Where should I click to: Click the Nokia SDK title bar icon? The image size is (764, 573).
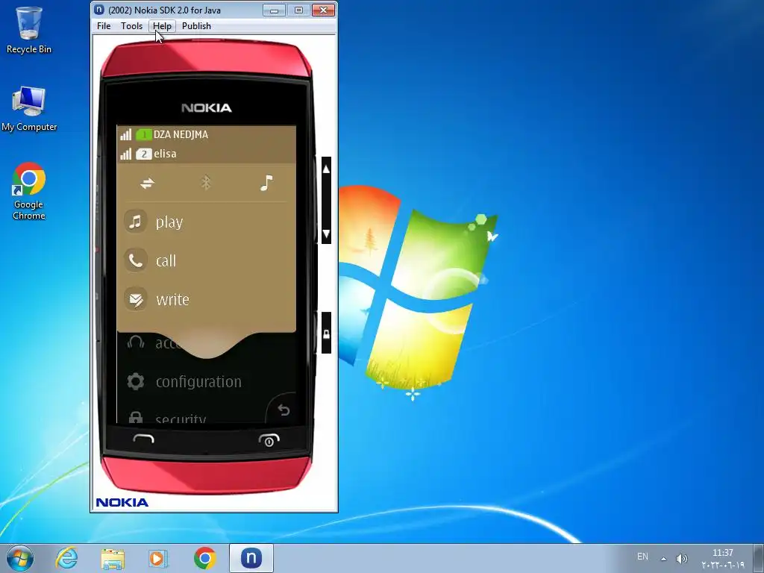pyautogui.click(x=99, y=10)
